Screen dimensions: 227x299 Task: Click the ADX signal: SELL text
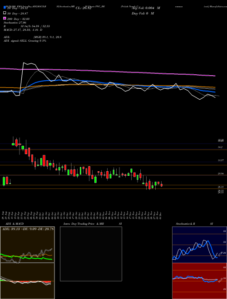click(25, 41)
